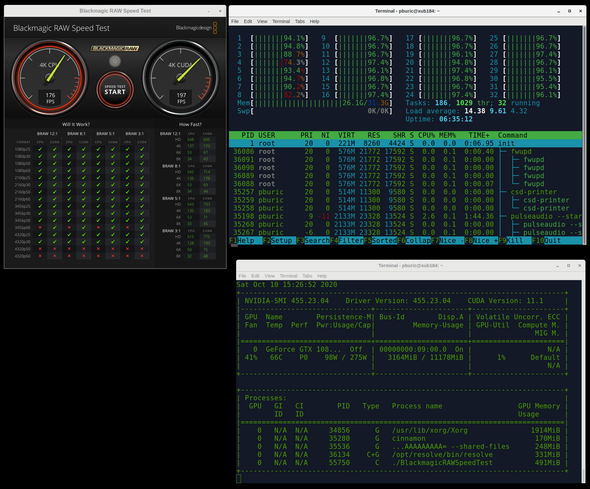Image resolution: width=590 pixels, height=489 pixels.
Task: Click htop terminal vertical scrollbar
Action: coord(585,135)
